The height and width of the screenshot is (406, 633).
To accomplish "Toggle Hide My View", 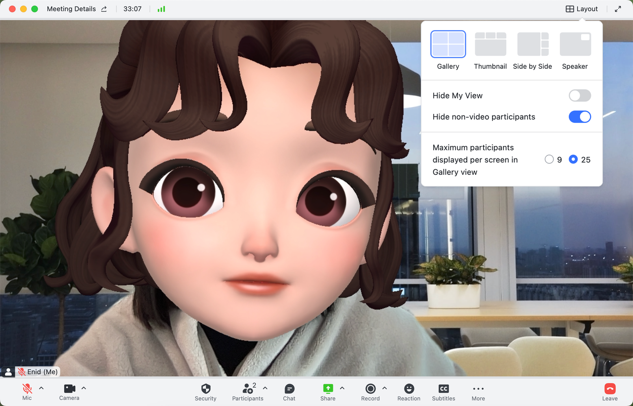I will click(x=579, y=95).
